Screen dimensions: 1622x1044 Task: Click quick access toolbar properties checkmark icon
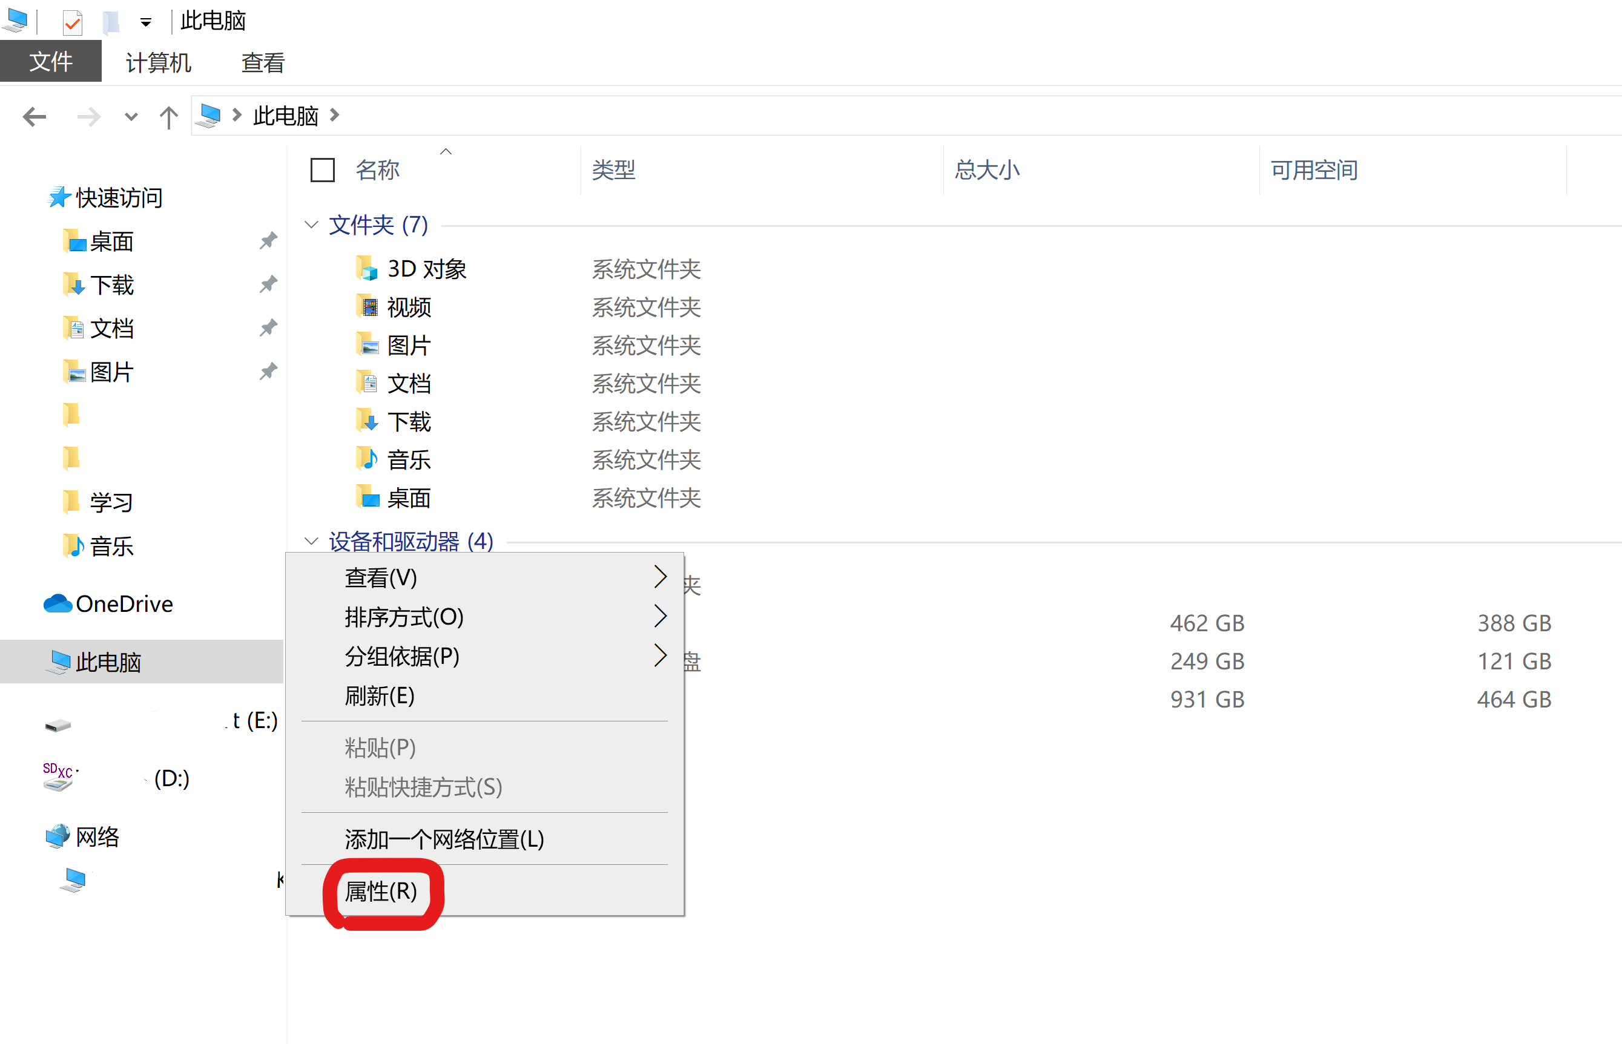(x=72, y=22)
